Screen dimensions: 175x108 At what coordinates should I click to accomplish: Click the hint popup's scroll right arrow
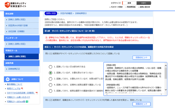coord(161,94)
